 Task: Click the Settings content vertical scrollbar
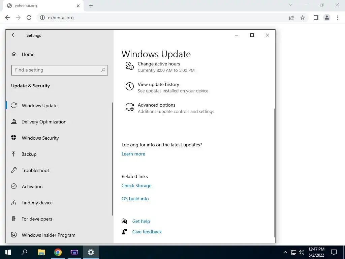pos(274,172)
